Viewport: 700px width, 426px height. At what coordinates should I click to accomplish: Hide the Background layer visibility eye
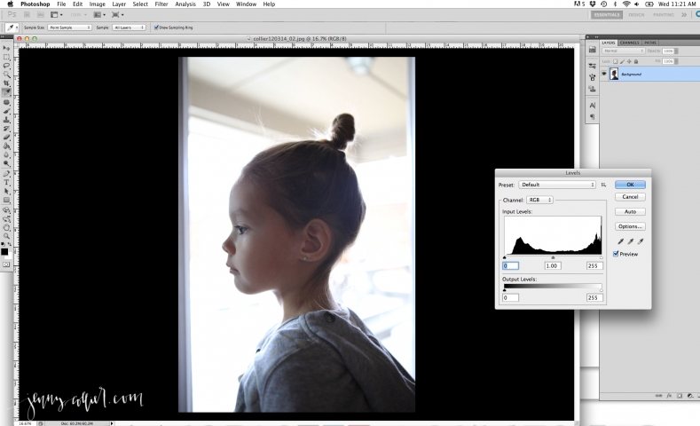click(x=605, y=75)
